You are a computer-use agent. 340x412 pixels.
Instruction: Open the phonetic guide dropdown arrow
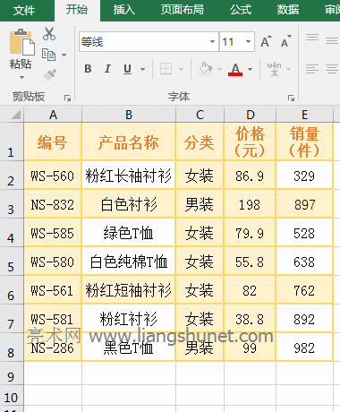[x=288, y=69]
